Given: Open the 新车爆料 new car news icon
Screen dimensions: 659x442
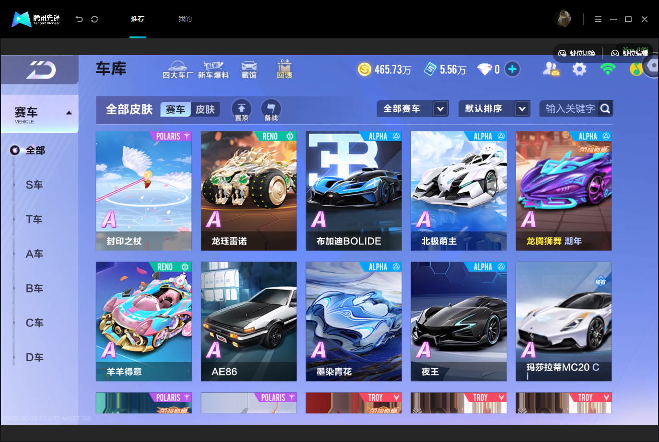Looking at the screenshot, I should pos(213,70).
